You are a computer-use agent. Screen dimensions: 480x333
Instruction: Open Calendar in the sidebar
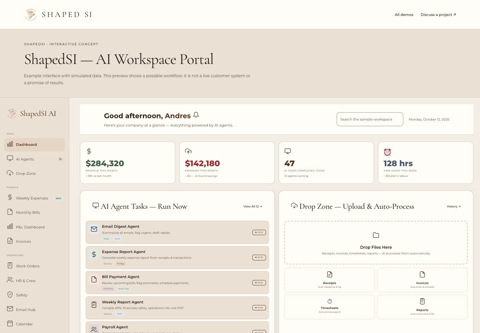(35, 324)
